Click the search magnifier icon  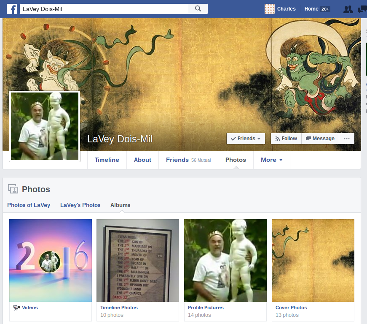pyautogui.click(x=198, y=9)
